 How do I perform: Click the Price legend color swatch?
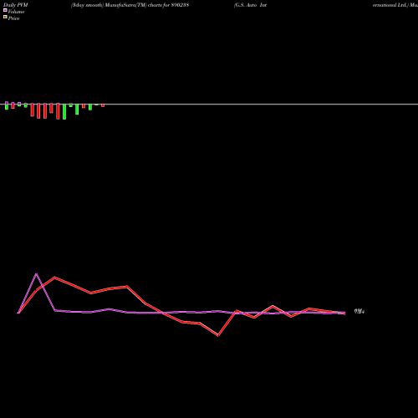[5, 17]
